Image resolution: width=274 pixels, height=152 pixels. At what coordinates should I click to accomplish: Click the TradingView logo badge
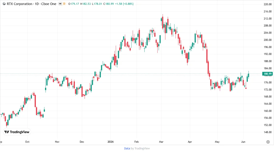pyautogui.click(x=17, y=132)
